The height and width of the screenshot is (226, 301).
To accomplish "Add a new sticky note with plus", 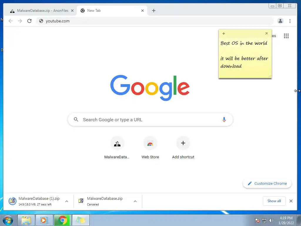I will point(224,34).
